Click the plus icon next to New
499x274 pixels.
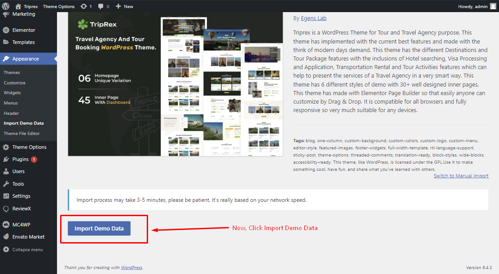click(x=118, y=6)
